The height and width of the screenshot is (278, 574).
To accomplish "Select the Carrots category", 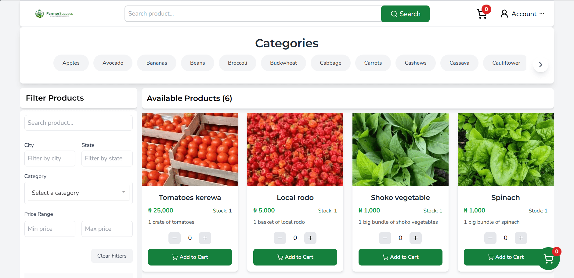I will coord(373,63).
